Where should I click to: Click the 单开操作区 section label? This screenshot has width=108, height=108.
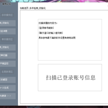7,39
